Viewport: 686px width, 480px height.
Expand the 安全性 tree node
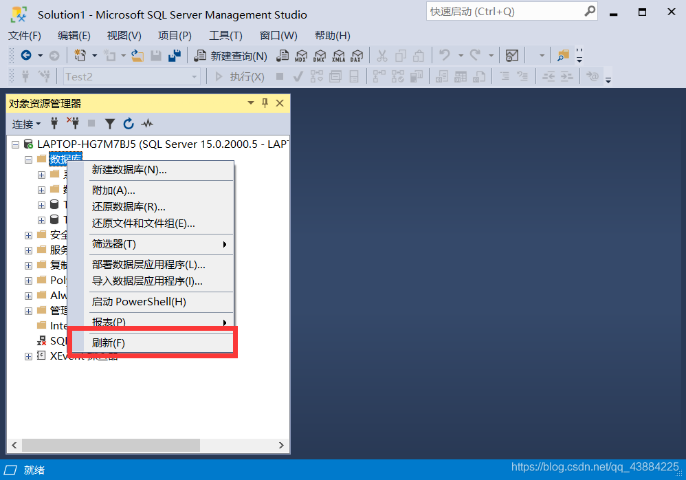tap(28, 234)
